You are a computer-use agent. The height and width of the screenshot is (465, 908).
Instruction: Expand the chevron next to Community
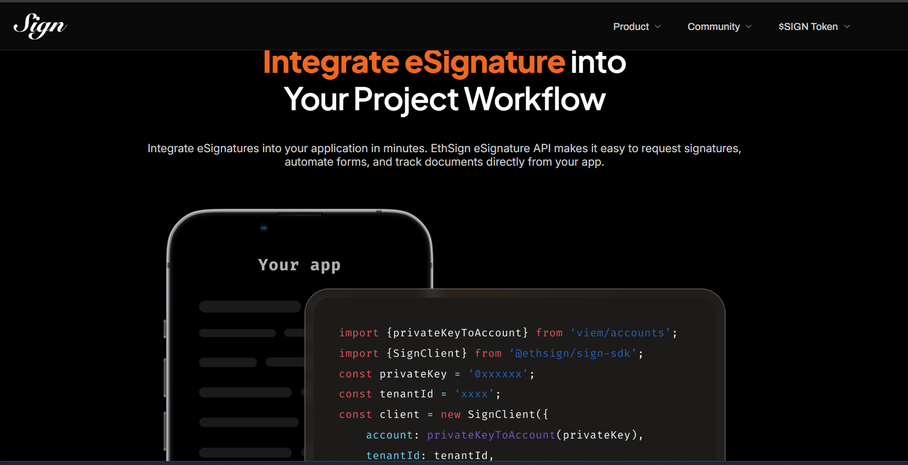click(749, 26)
